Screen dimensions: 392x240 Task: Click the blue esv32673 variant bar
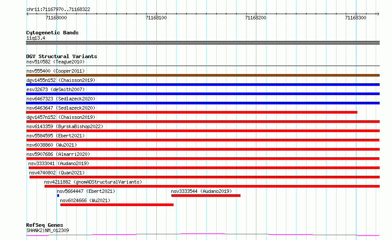coord(203,94)
